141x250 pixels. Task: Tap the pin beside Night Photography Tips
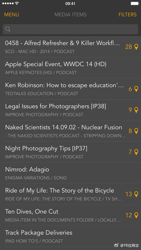(x=136, y=152)
